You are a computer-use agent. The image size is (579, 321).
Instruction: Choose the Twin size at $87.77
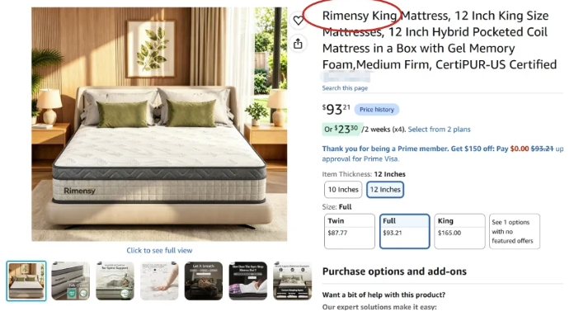(350, 231)
